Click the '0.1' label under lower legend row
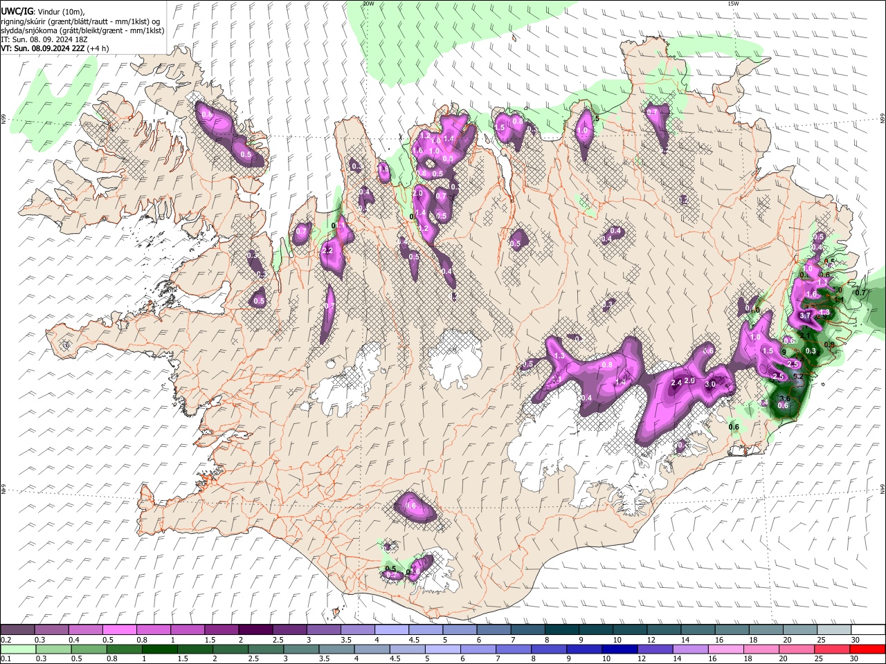886x664 pixels. pyautogui.click(x=6, y=659)
